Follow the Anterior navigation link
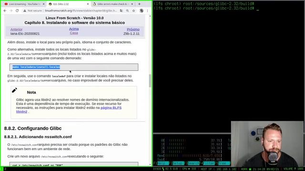The height and width of the screenshot is (171, 305). [16, 29]
